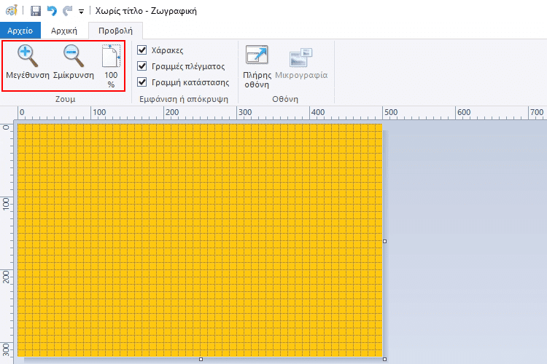Viewport: 547px width, 364px height.
Task: Click the redo arrow in title bar
Action: pyautogui.click(x=67, y=12)
